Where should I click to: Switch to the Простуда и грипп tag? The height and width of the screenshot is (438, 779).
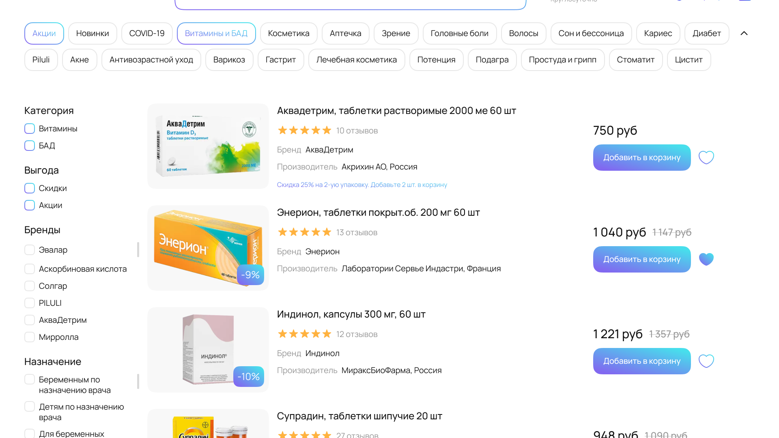tap(562, 60)
